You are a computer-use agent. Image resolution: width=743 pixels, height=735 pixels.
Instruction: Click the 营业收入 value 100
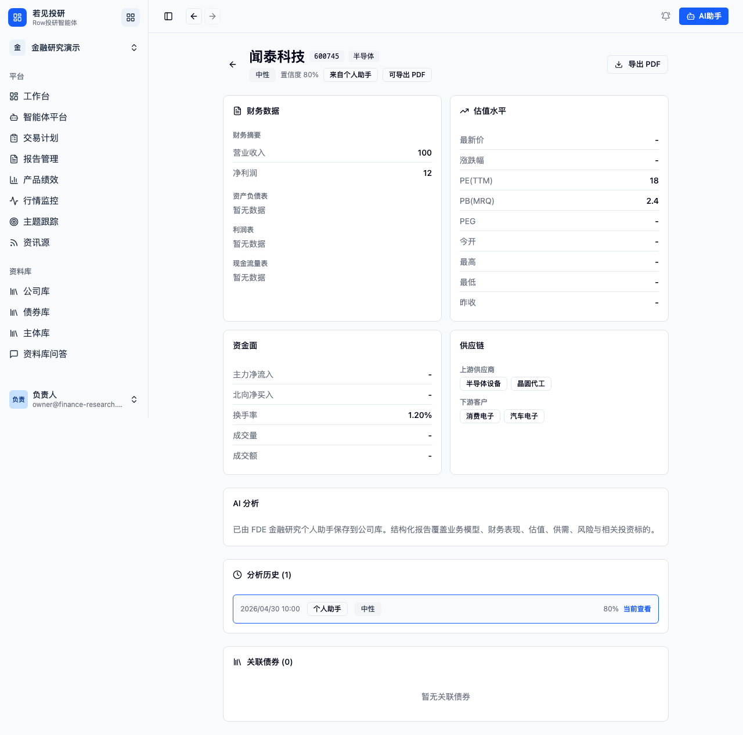[425, 153]
